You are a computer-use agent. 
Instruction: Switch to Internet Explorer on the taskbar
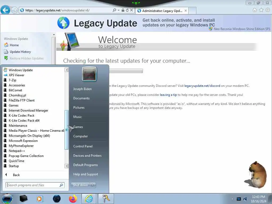pyautogui.click(x=89, y=199)
